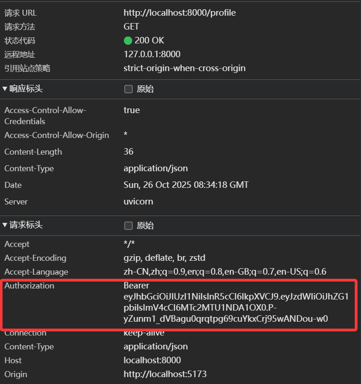Collapse the 响应标头 section

click(5, 89)
